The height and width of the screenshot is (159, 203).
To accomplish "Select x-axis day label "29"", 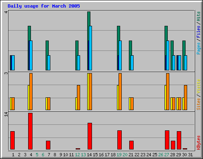I will pos(178,155).
